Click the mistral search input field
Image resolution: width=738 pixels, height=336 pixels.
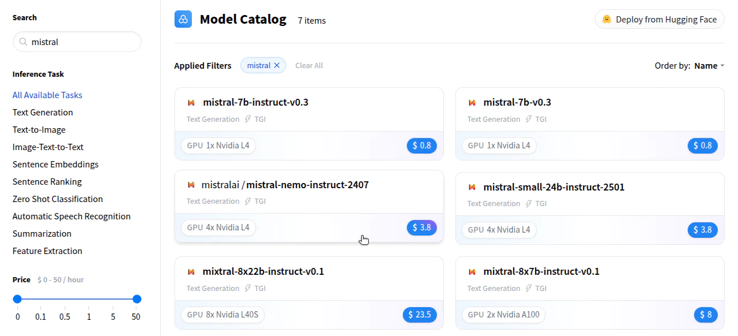(77, 42)
